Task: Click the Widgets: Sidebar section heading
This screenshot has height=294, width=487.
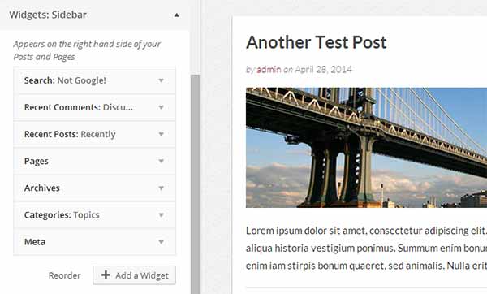Action: pyautogui.click(x=48, y=15)
